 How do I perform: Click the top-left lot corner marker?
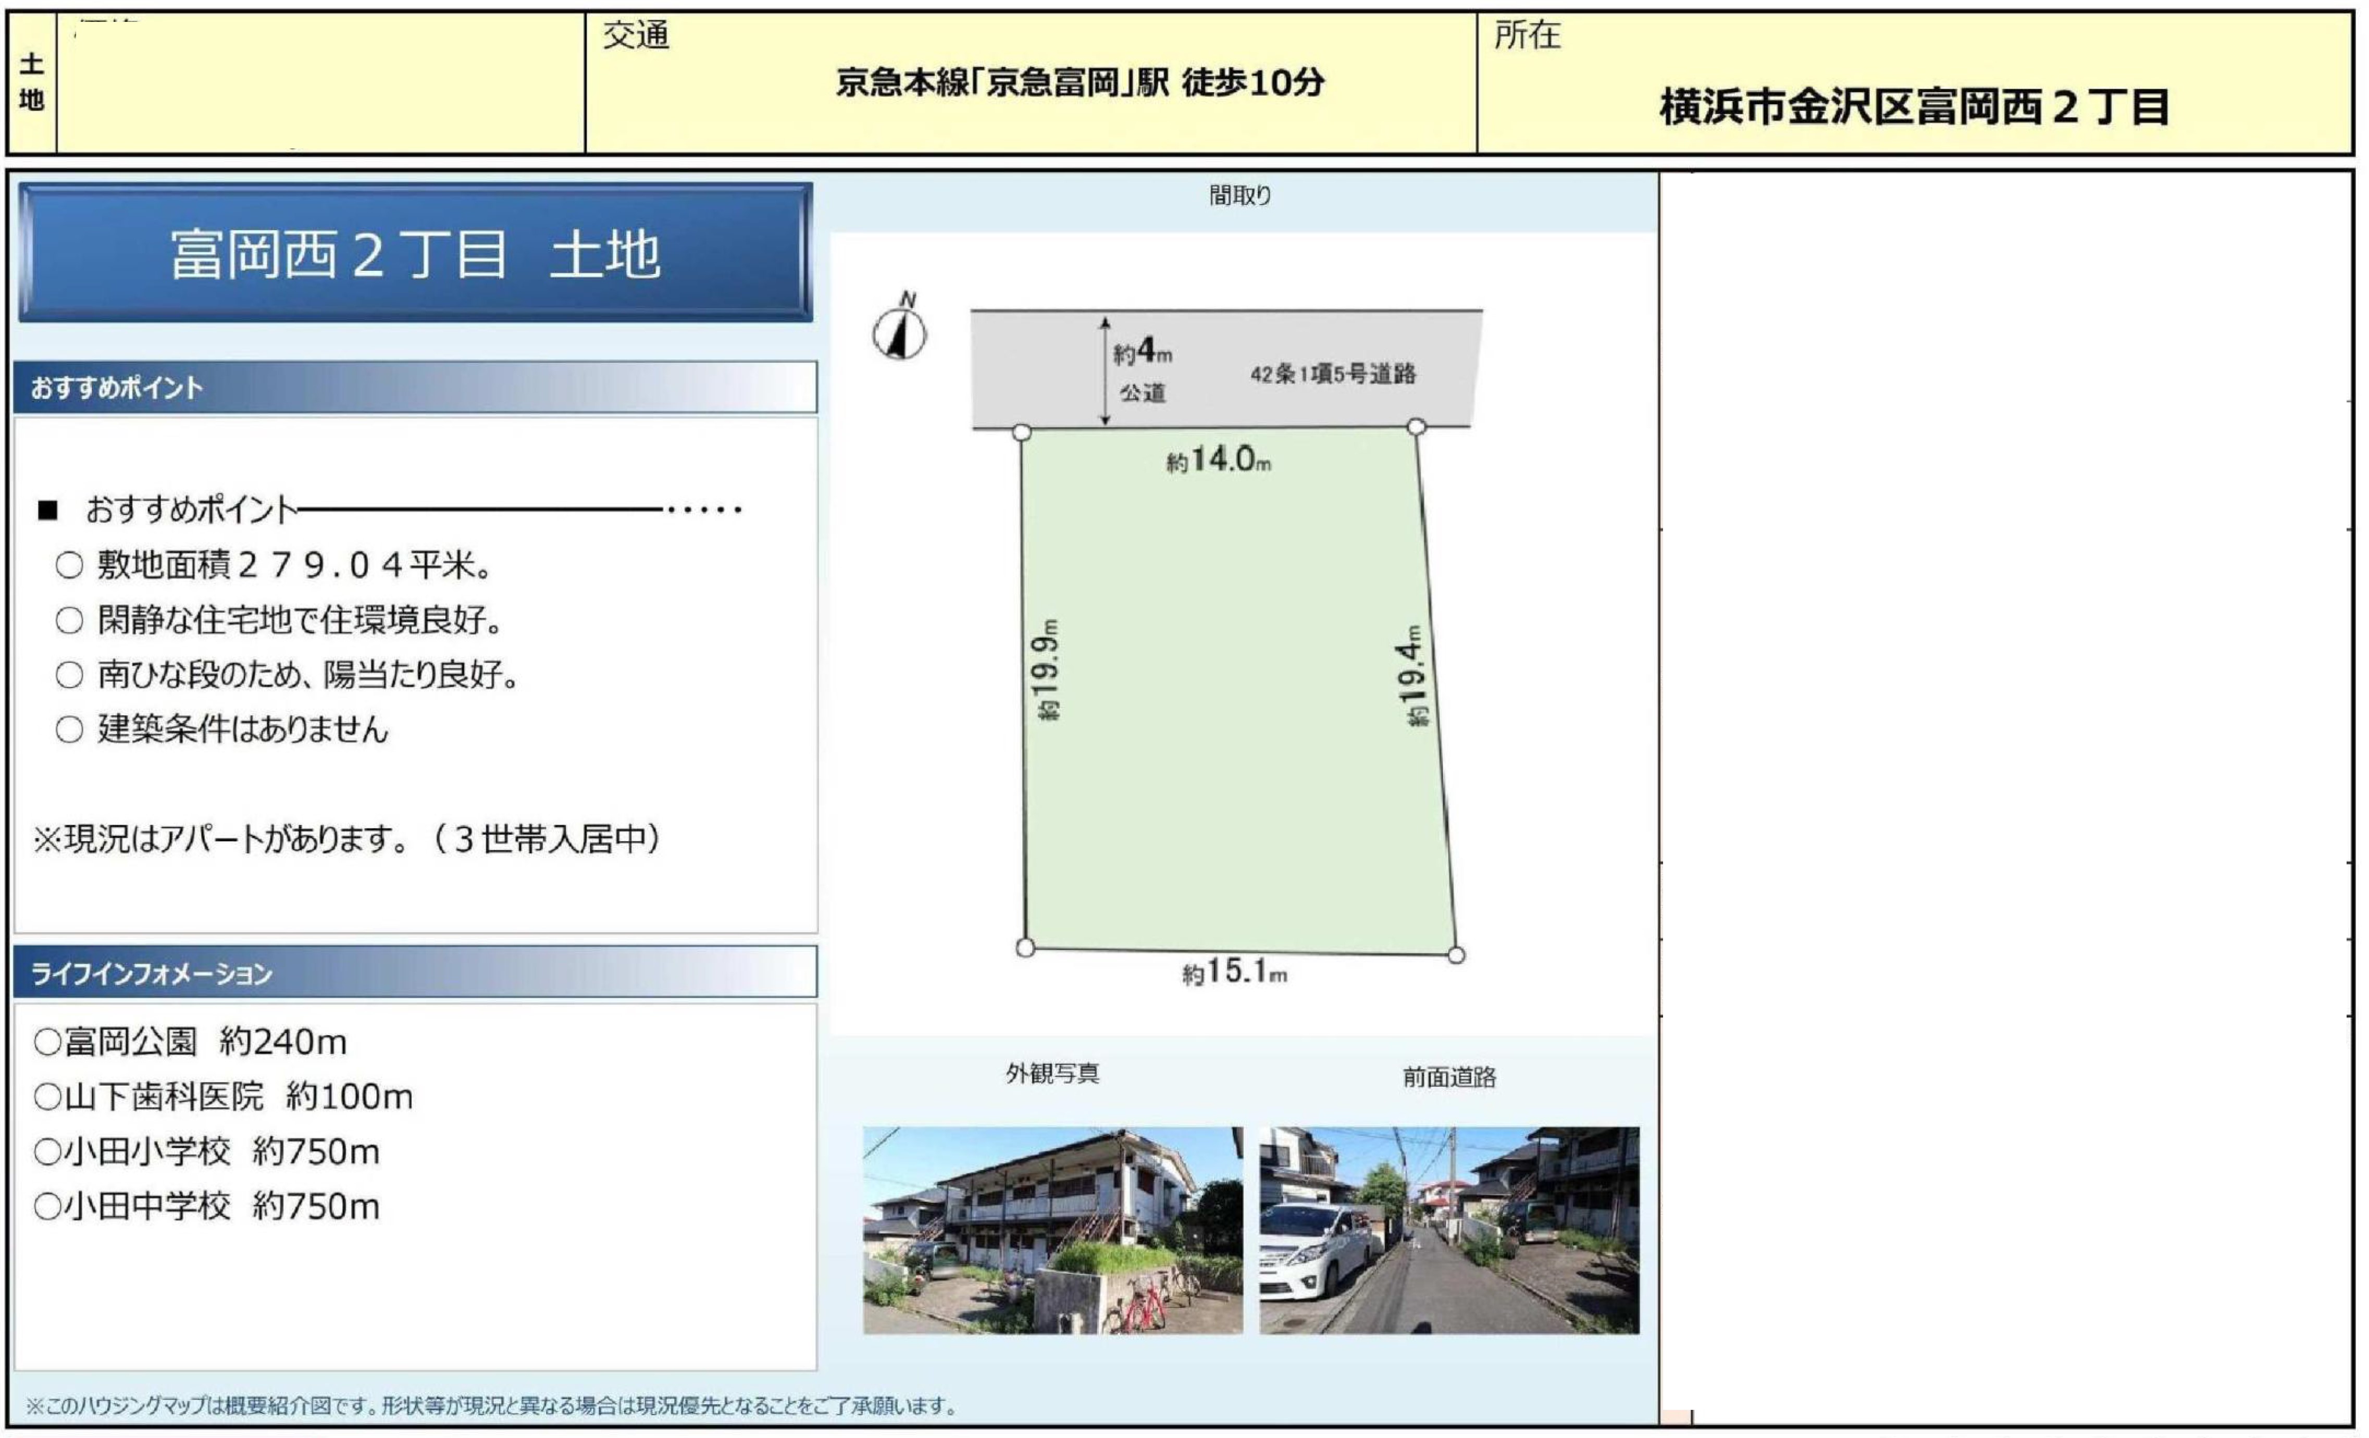[1022, 432]
